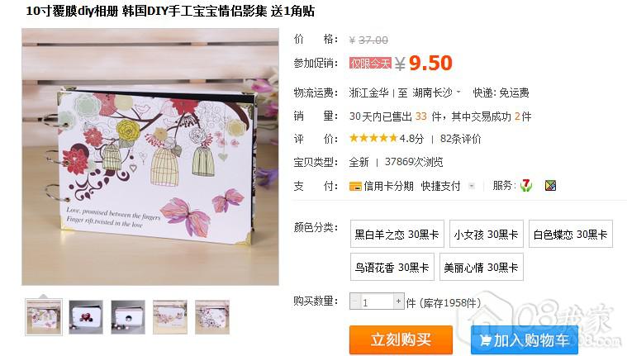Select the second thumbnail with red heart album
The height and width of the screenshot is (356, 627).
pos(86,317)
